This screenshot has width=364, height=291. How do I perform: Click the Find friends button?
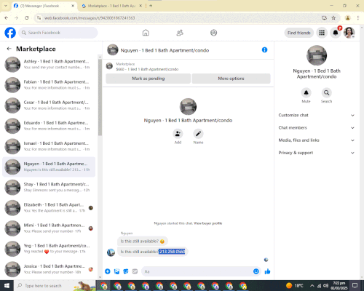299,33
